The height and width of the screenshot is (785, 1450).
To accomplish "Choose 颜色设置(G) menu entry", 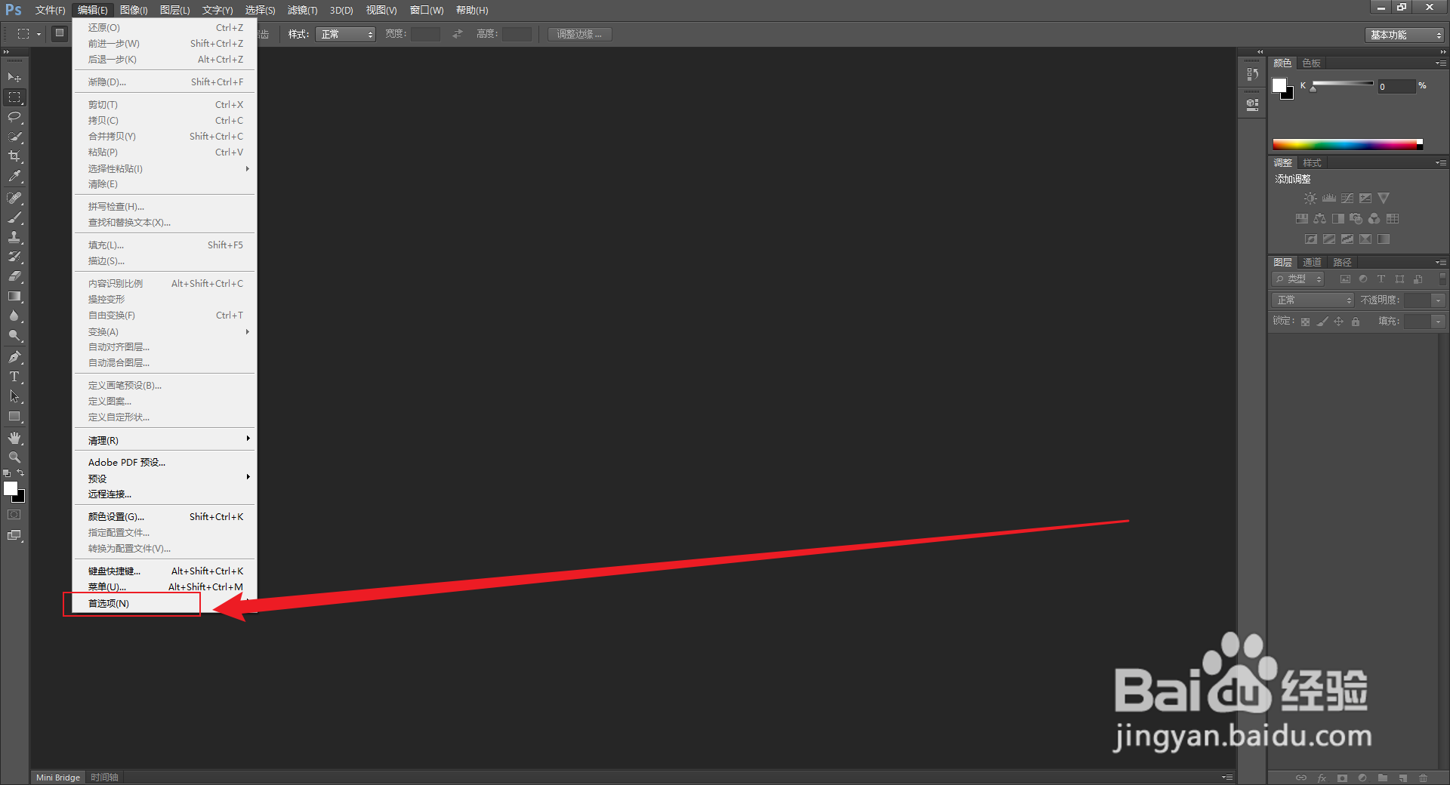I will [165, 516].
